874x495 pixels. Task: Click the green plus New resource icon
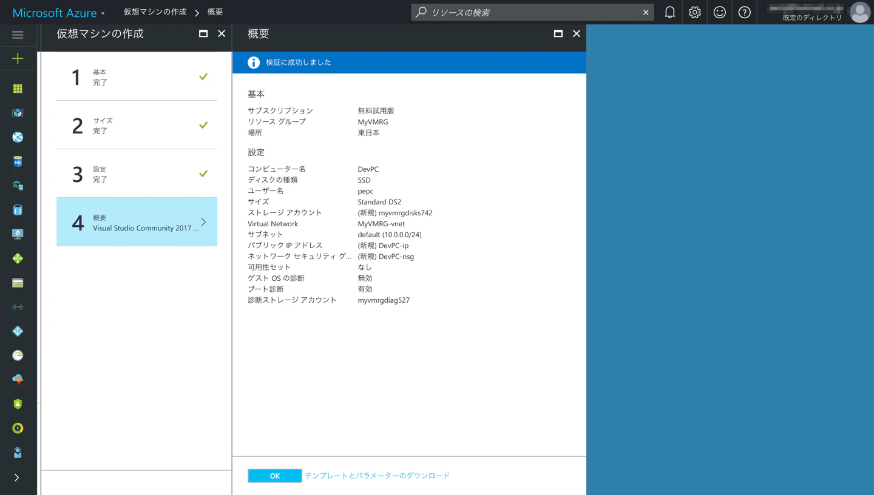pos(18,58)
